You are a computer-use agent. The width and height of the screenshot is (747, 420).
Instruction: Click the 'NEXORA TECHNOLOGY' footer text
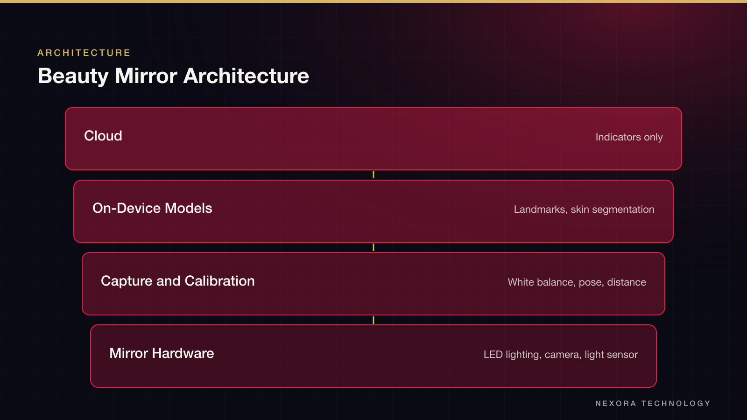click(x=653, y=403)
